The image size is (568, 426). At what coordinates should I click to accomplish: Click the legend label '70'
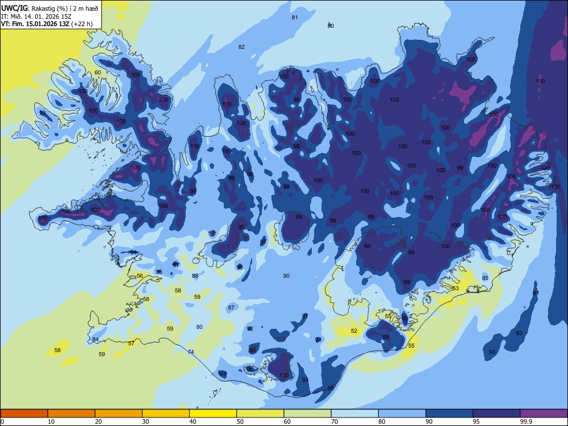335,421
